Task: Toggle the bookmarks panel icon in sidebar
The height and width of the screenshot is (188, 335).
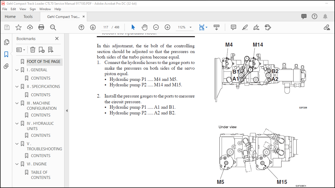Action: click(x=7, y=54)
